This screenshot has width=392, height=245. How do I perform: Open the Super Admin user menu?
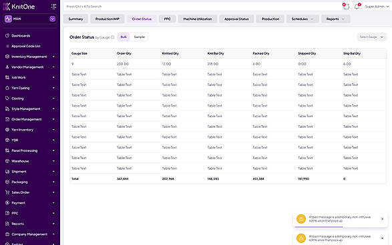[377, 7]
